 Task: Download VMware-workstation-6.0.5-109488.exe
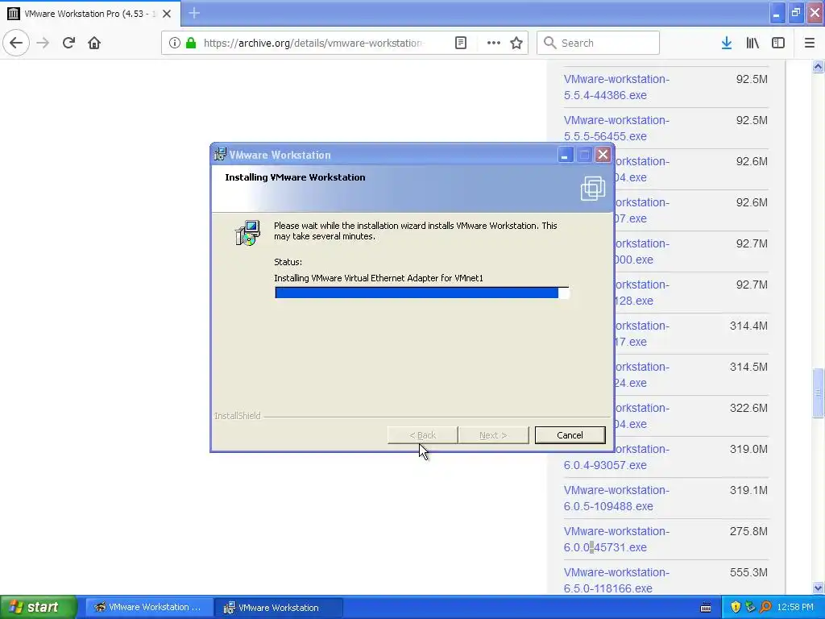click(616, 498)
